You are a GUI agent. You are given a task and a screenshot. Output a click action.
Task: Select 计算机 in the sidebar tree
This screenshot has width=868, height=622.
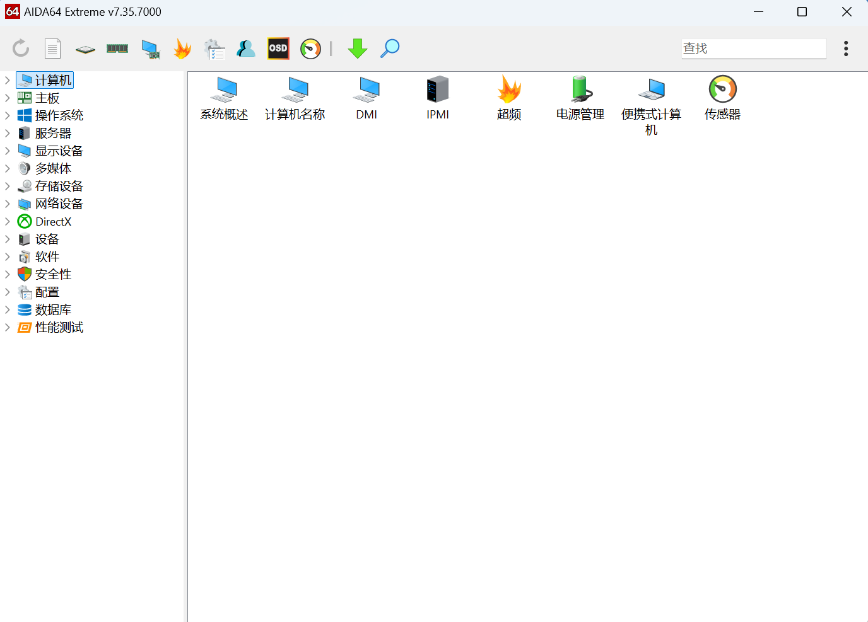45,80
